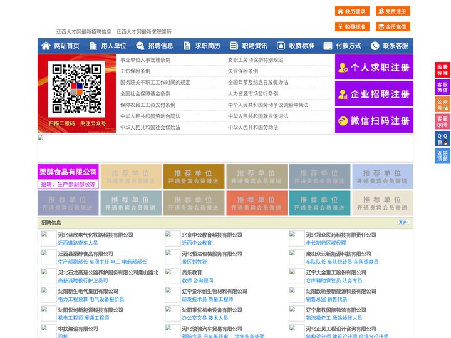451x338 pixels.
Task: Open 失业保险条例 link
Action: pos(243,71)
